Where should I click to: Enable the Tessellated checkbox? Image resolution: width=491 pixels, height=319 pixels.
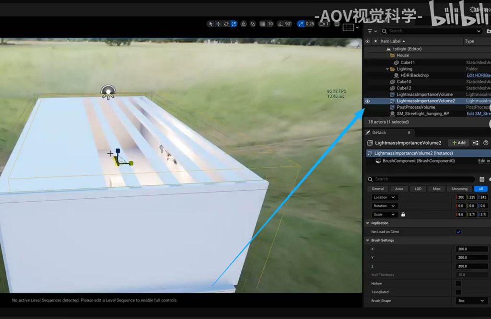point(458,292)
